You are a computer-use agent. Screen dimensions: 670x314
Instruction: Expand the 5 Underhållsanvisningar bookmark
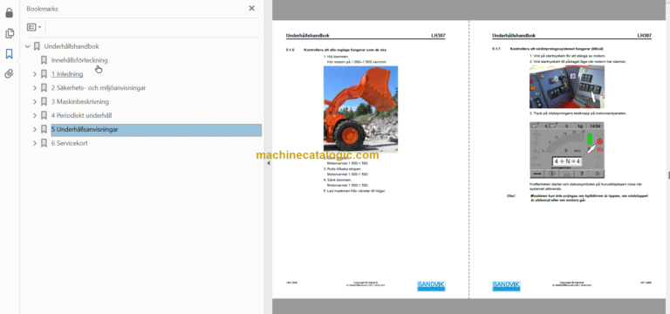point(35,129)
